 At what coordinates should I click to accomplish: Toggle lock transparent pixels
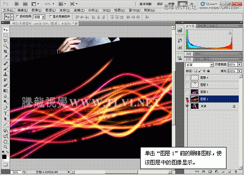[196, 71]
